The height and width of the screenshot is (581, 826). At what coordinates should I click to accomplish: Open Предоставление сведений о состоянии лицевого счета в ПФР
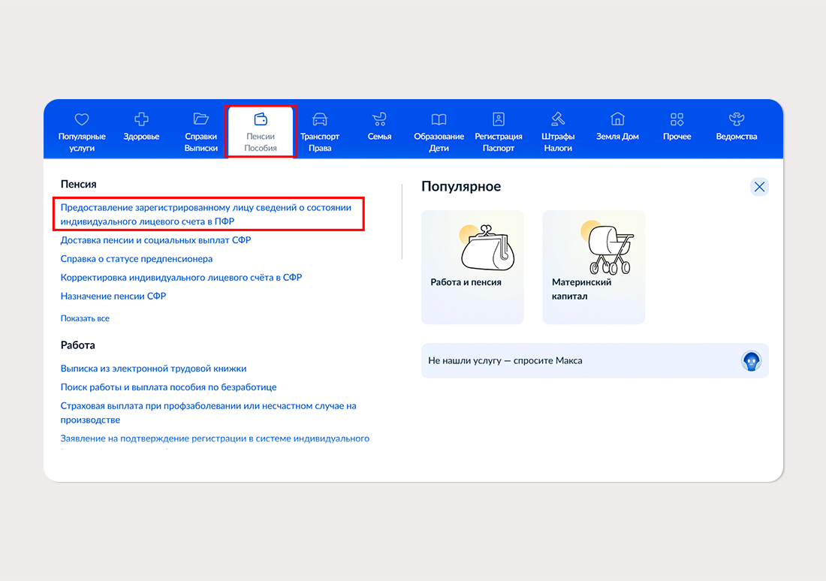[x=206, y=215]
